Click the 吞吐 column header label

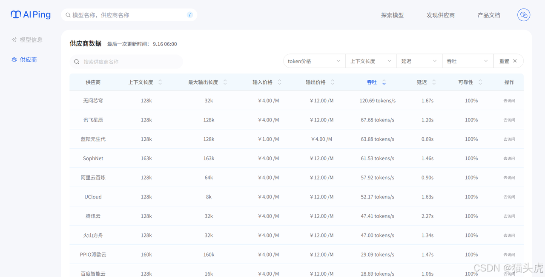pyautogui.click(x=372, y=82)
